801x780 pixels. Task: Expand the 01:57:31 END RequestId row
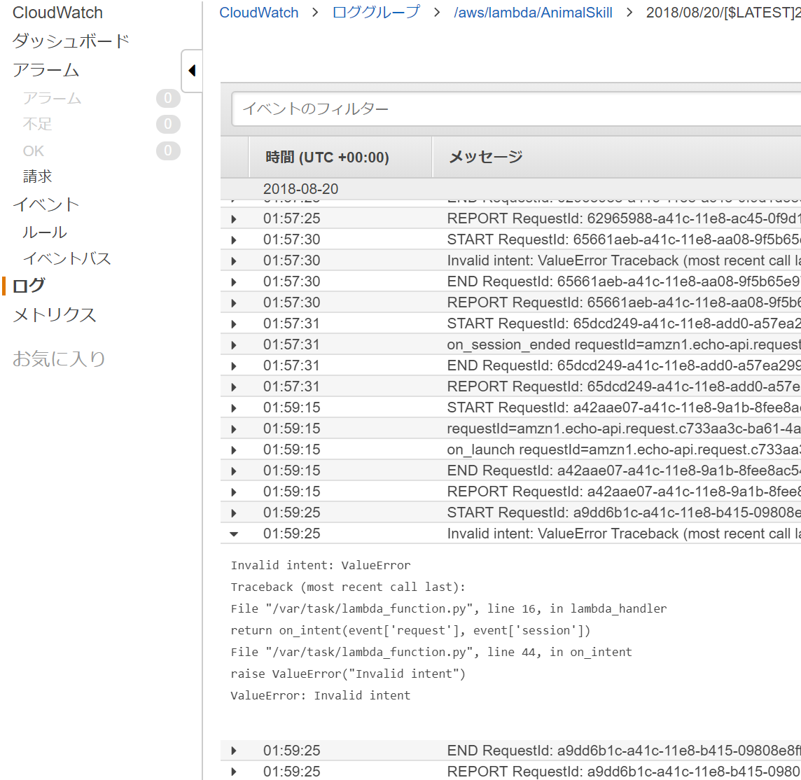pos(233,366)
